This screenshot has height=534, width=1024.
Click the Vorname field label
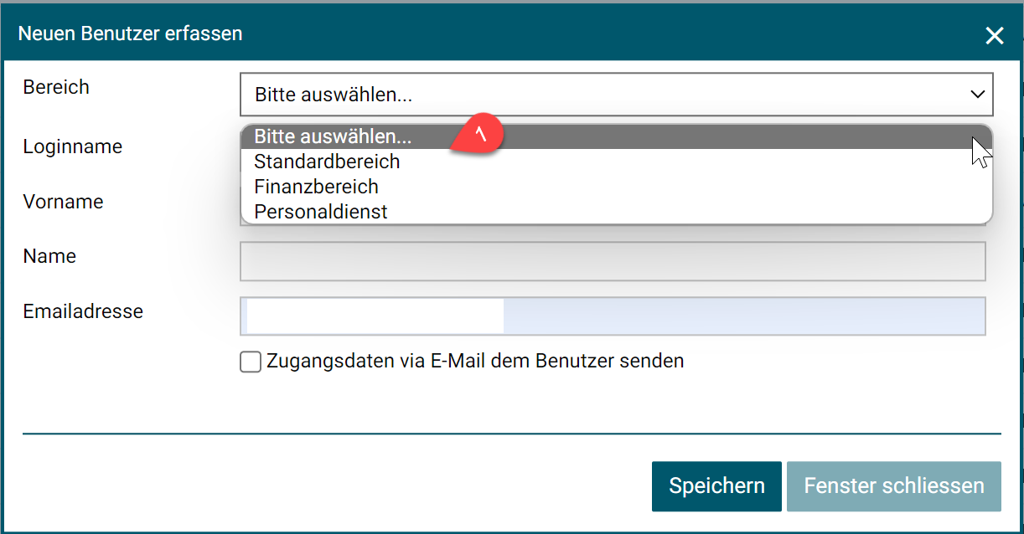point(64,202)
